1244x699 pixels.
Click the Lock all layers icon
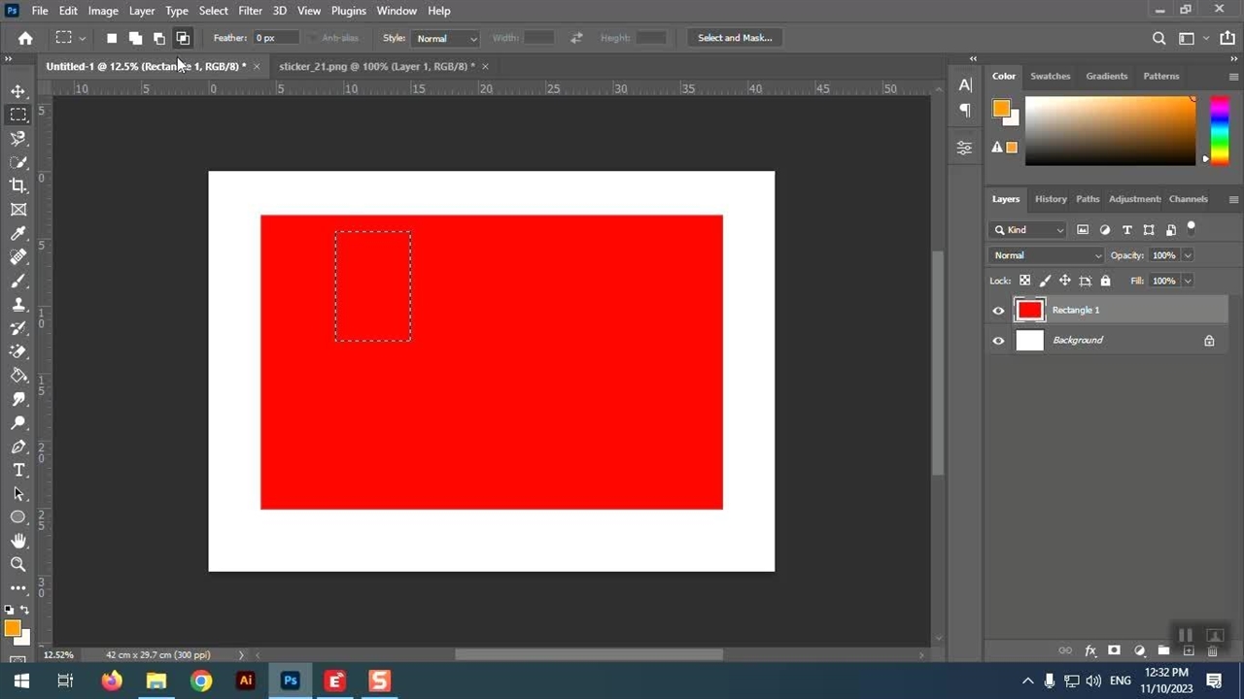click(1105, 281)
